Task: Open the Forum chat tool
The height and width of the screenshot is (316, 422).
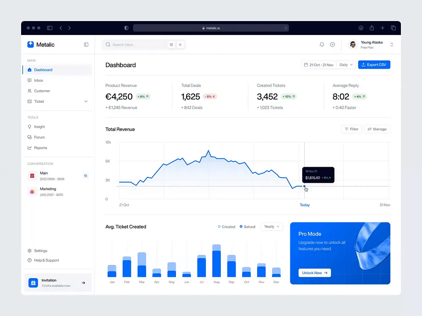Action: pyautogui.click(x=38, y=137)
